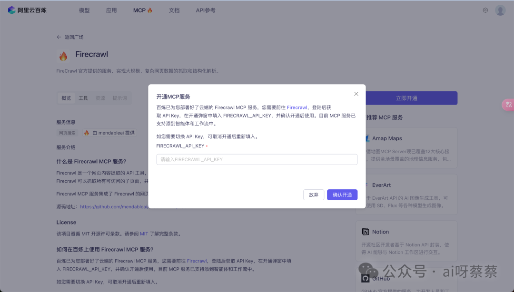Click the 确认开通 button in dialog
This screenshot has height=292, width=514.
[x=342, y=195]
